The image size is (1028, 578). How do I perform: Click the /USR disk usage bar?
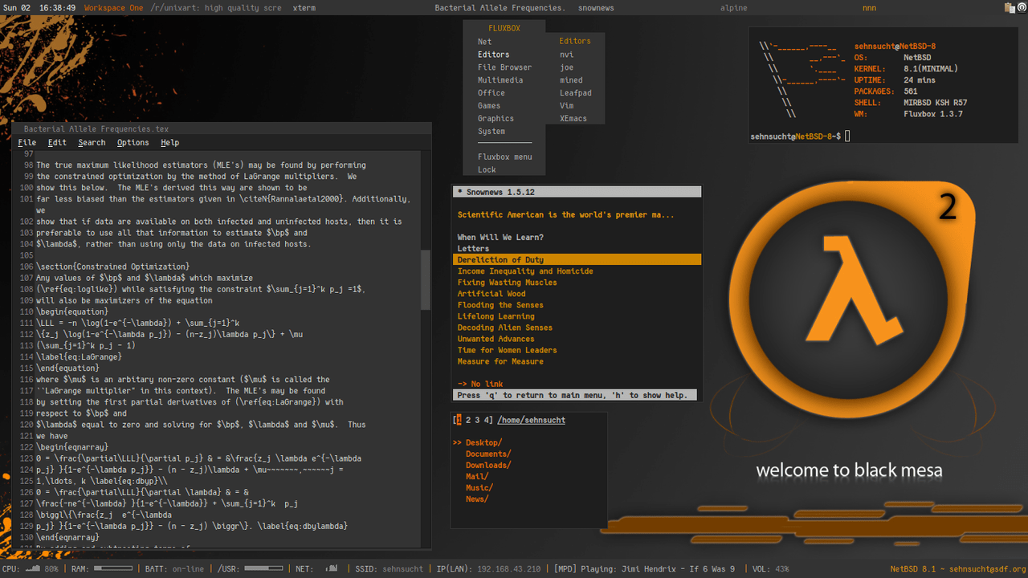click(x=264, y=569)
